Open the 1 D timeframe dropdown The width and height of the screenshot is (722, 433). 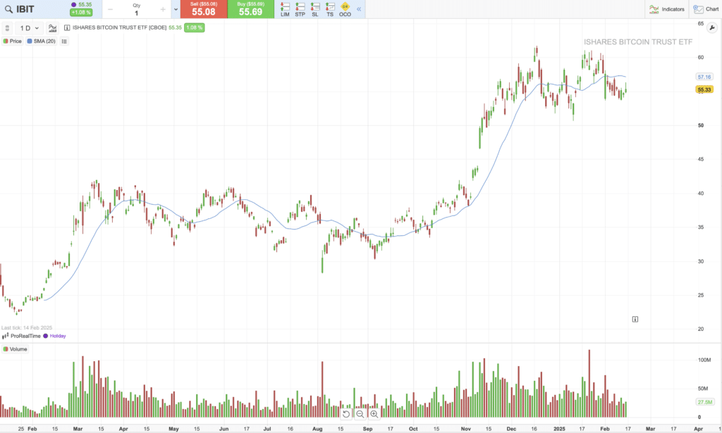tap(29, 28)
